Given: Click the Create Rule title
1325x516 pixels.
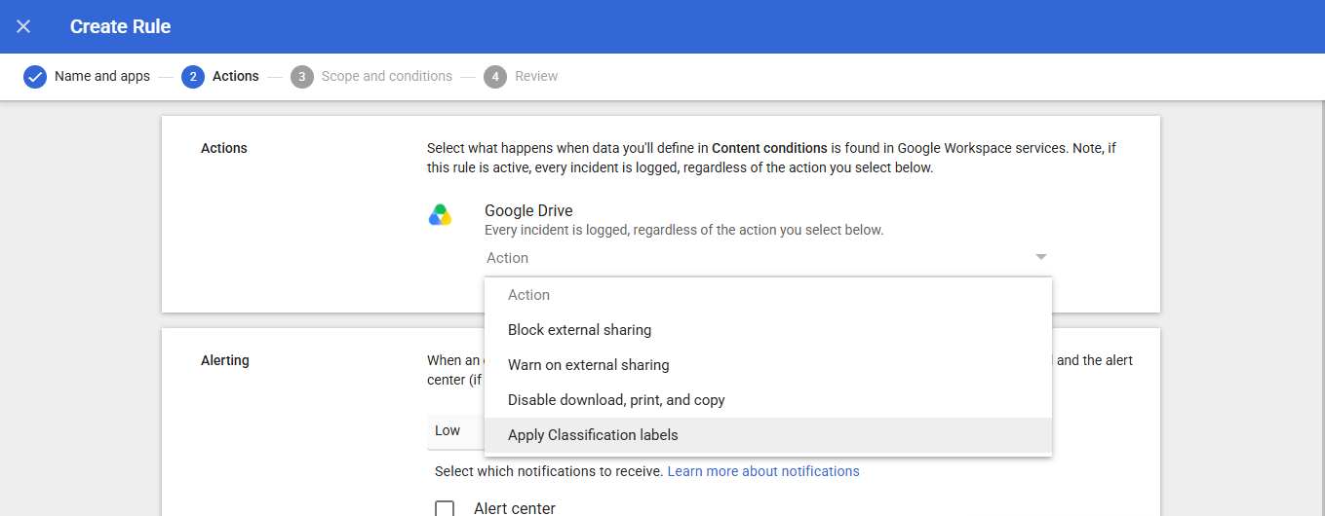Looking at the screenshot, I should [121, 26].
